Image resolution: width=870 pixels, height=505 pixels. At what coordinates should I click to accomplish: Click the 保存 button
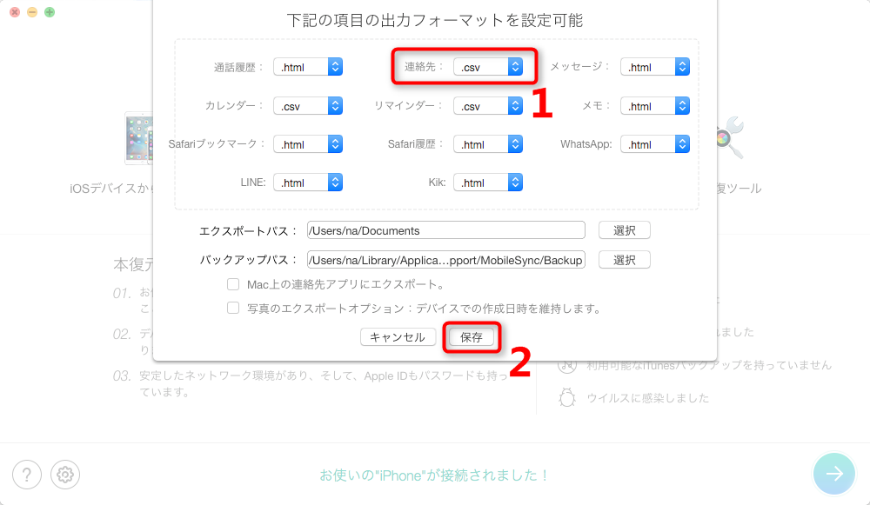pos(471,337)
